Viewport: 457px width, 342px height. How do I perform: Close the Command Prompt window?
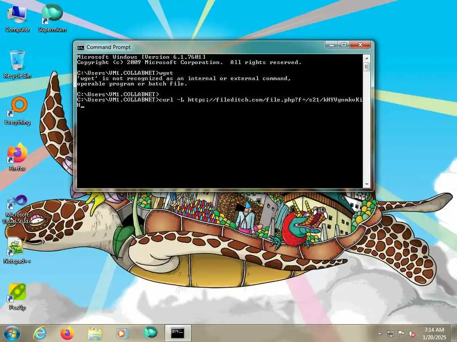pos(360,45)
